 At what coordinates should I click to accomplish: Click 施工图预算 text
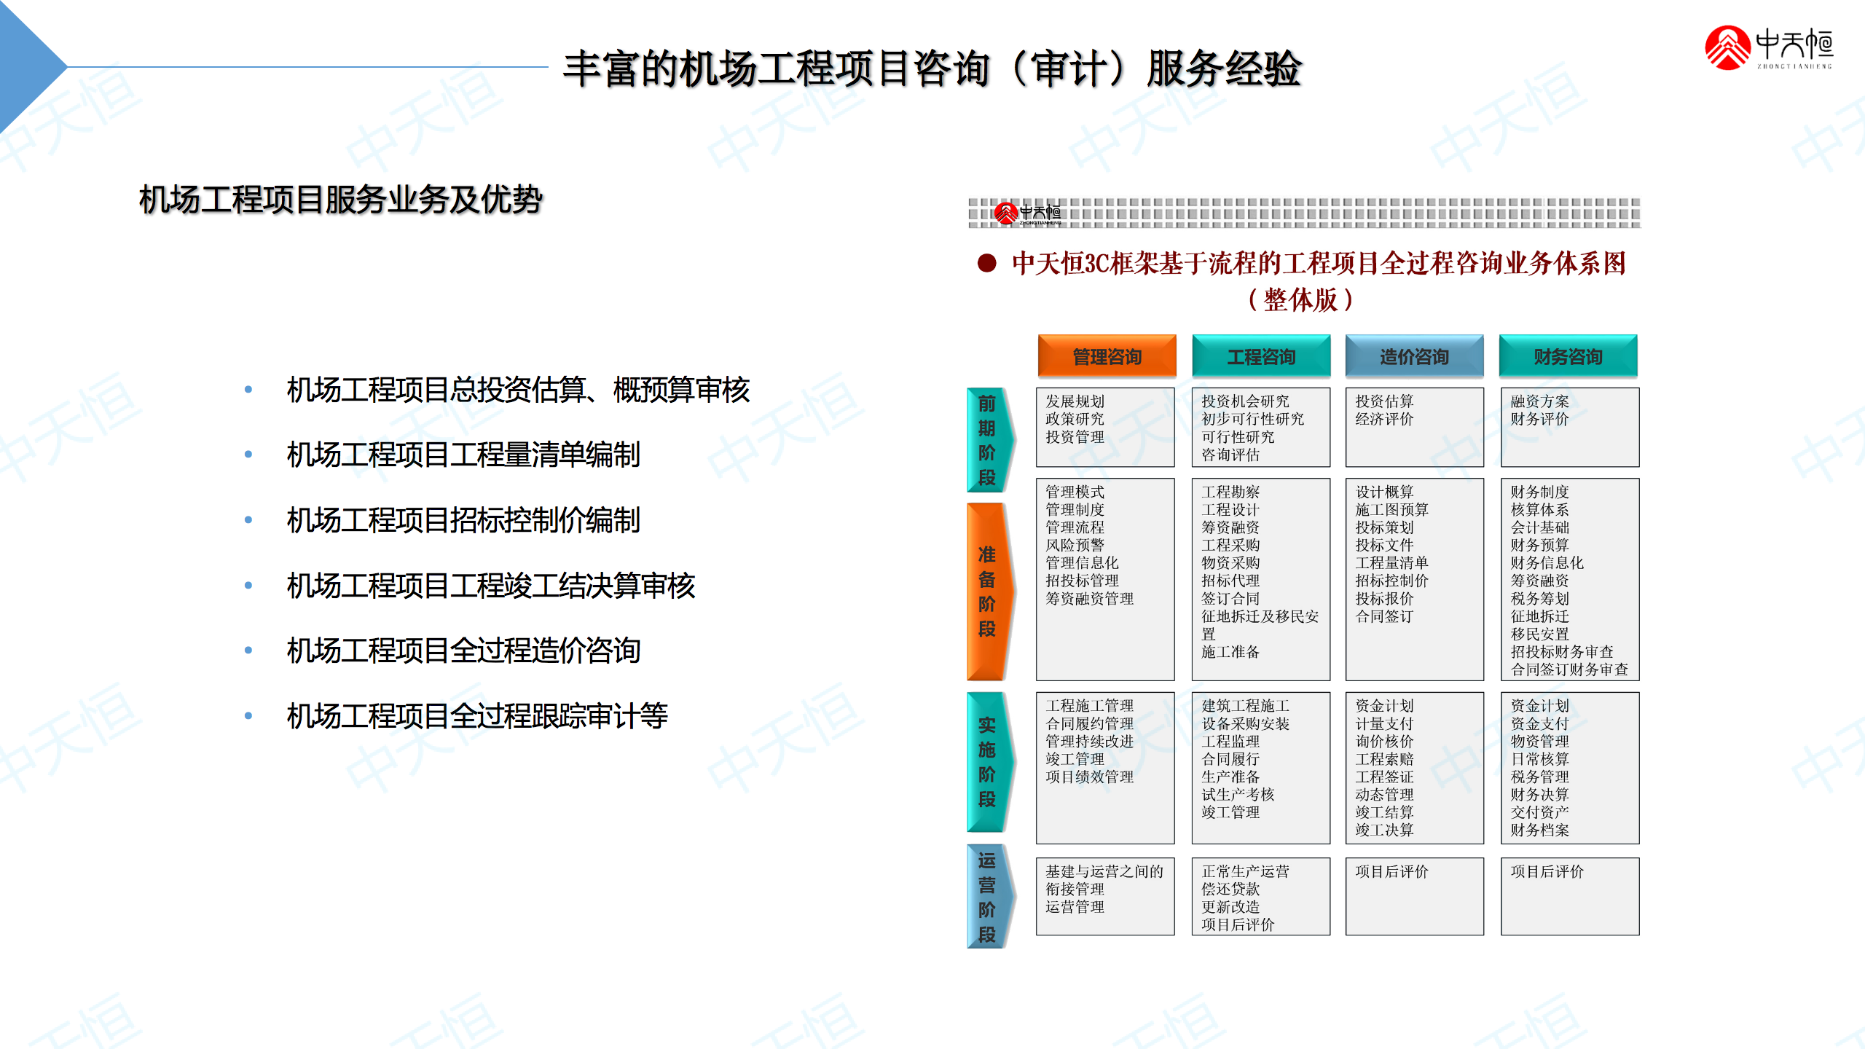click(x=1391, y=509)
